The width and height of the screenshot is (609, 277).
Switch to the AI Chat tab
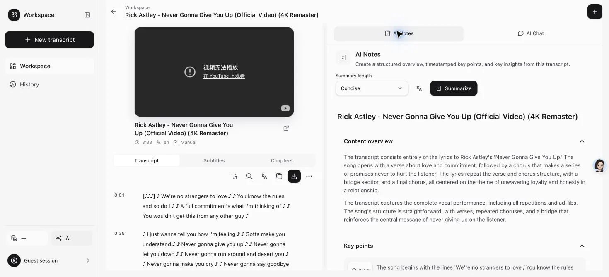pyautogui.click(x=531, y=33)
